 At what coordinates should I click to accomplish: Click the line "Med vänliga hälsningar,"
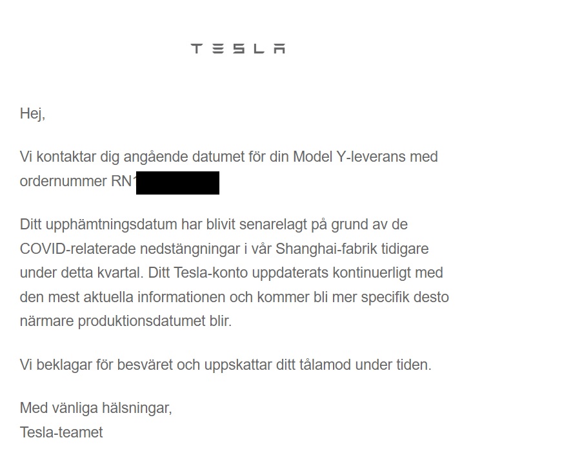click(96, 408)
